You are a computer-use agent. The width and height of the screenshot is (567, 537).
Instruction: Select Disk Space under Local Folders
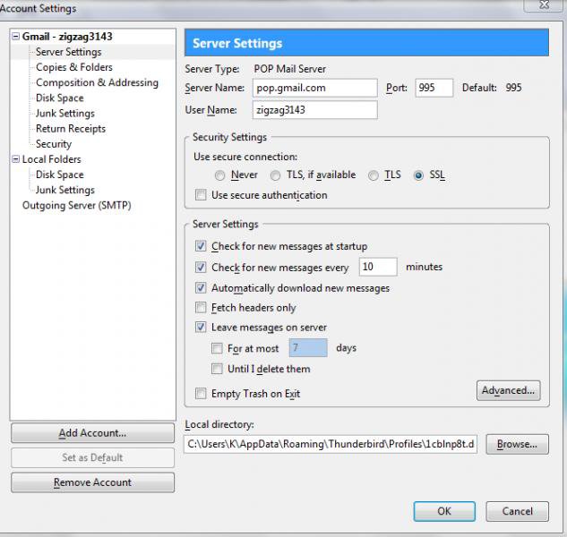[60, 175]
